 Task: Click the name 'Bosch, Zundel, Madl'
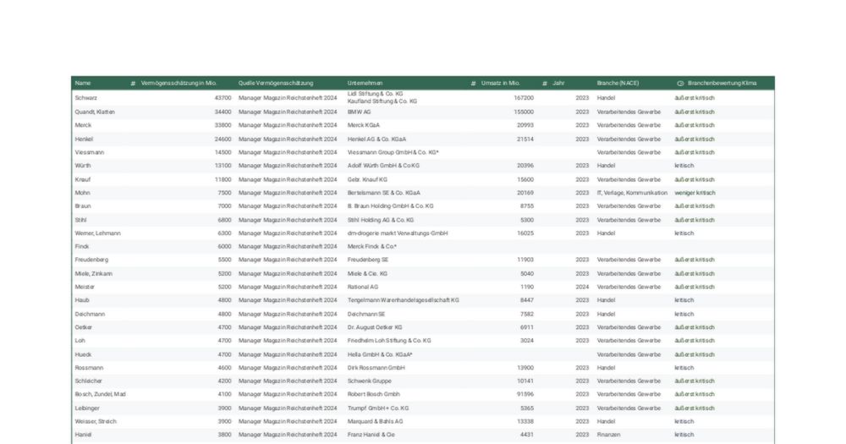[101, 394]
